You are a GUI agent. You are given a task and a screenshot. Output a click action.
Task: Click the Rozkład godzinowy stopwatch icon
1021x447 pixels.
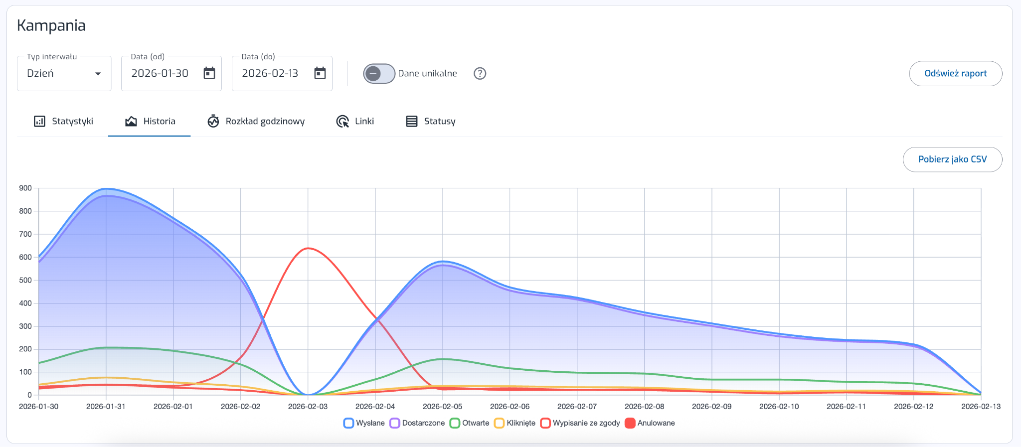pyautogui.click(x=213, y=121)
